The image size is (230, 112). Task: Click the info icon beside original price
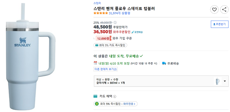(x=115, y=23)
